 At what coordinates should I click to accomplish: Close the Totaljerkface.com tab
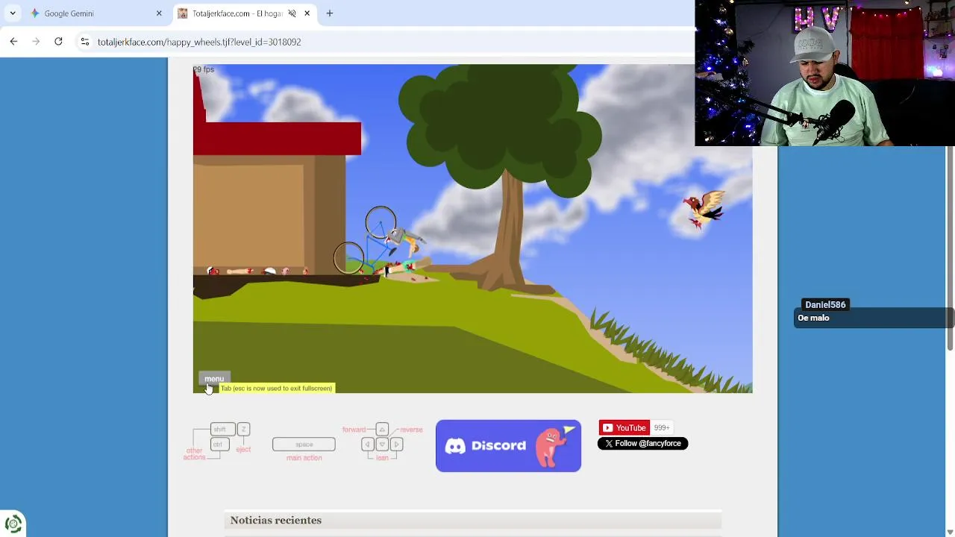tap(307, 13)
